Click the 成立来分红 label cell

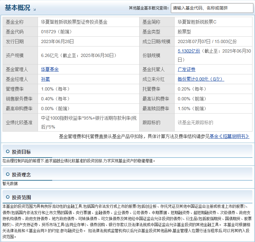coord(157,79)
